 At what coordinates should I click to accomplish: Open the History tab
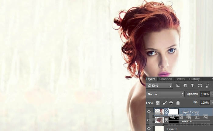194,79
